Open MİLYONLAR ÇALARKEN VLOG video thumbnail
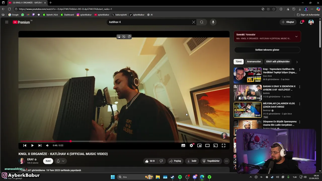This screenshot has height=181, width=322. coord(248,110)
